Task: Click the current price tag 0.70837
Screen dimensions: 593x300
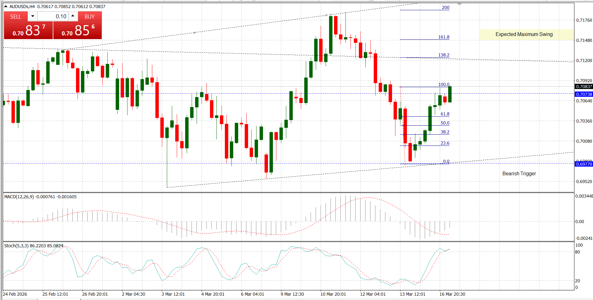Action: coord(584,87)
